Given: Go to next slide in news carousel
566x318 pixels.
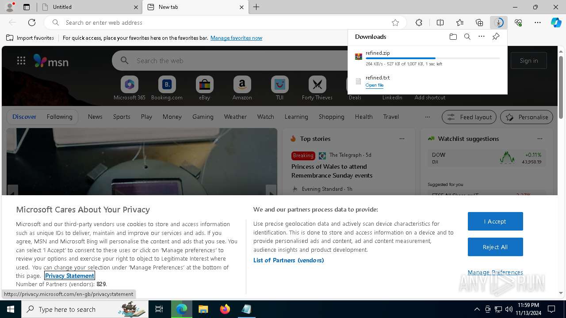Looking at the screenshot, I should coord(271,191).
